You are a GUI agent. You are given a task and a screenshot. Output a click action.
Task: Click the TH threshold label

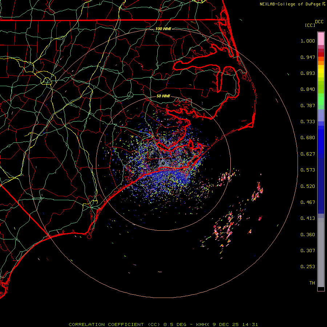tap(312, 283)
